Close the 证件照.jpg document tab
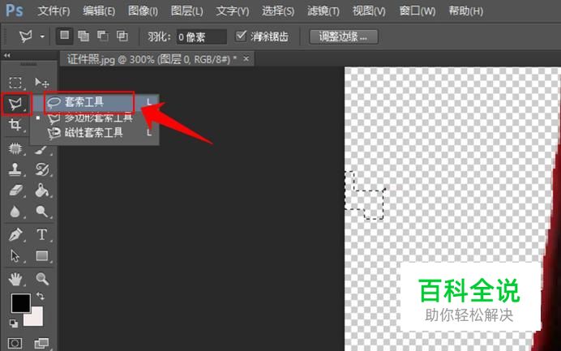This screenshot has height=351, width=561. 246,58
